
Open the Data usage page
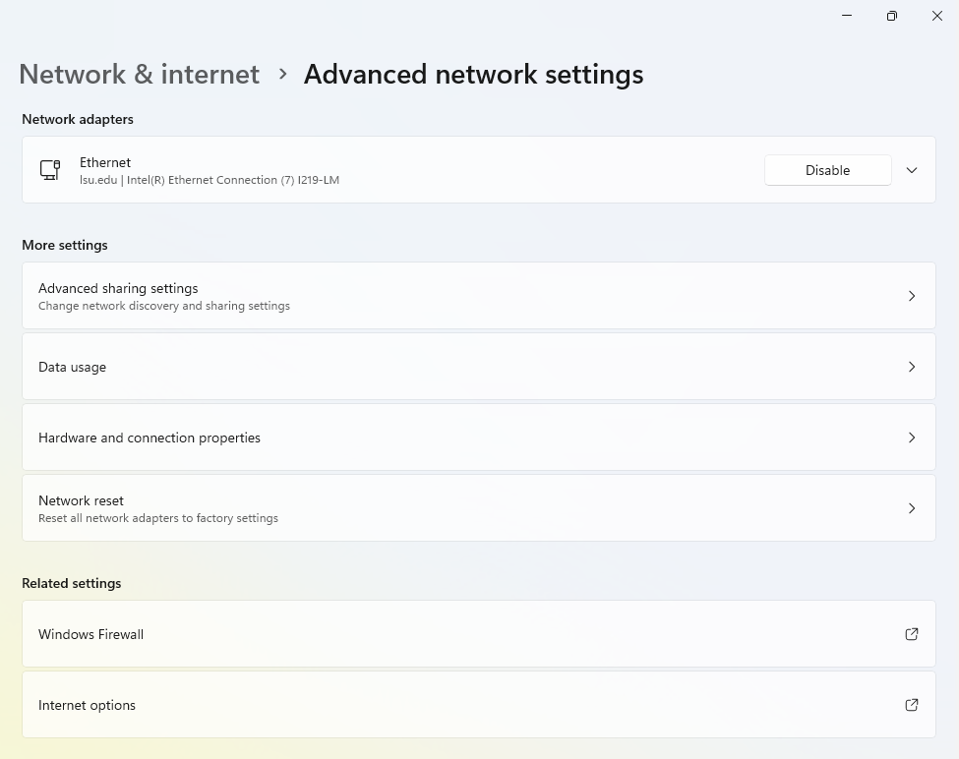point(72,367)
